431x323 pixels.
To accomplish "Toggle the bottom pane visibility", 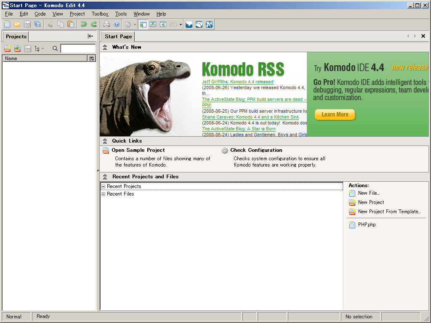I will coord(153,24).
